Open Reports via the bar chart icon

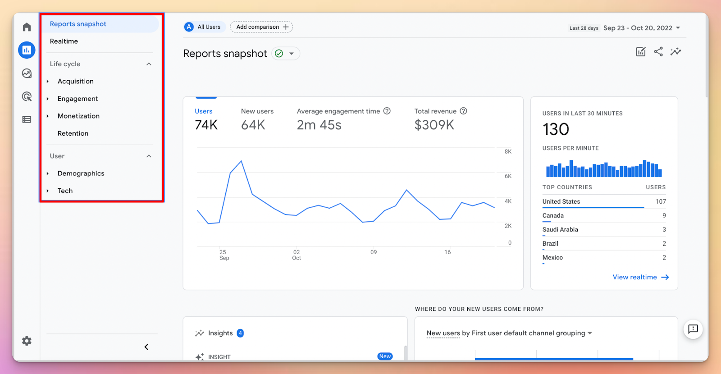[27, 50]
